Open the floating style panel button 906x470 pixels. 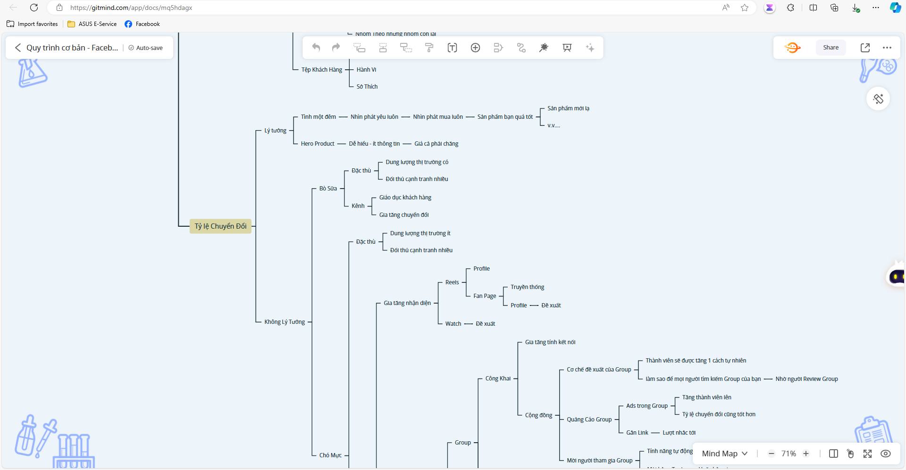tap(878, 99)
